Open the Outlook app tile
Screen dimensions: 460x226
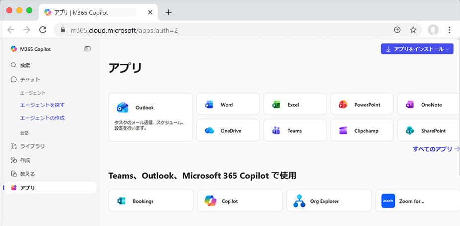click(x=150, y=116)
